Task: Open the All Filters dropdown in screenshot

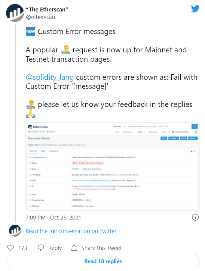Action: pos(119,126)
